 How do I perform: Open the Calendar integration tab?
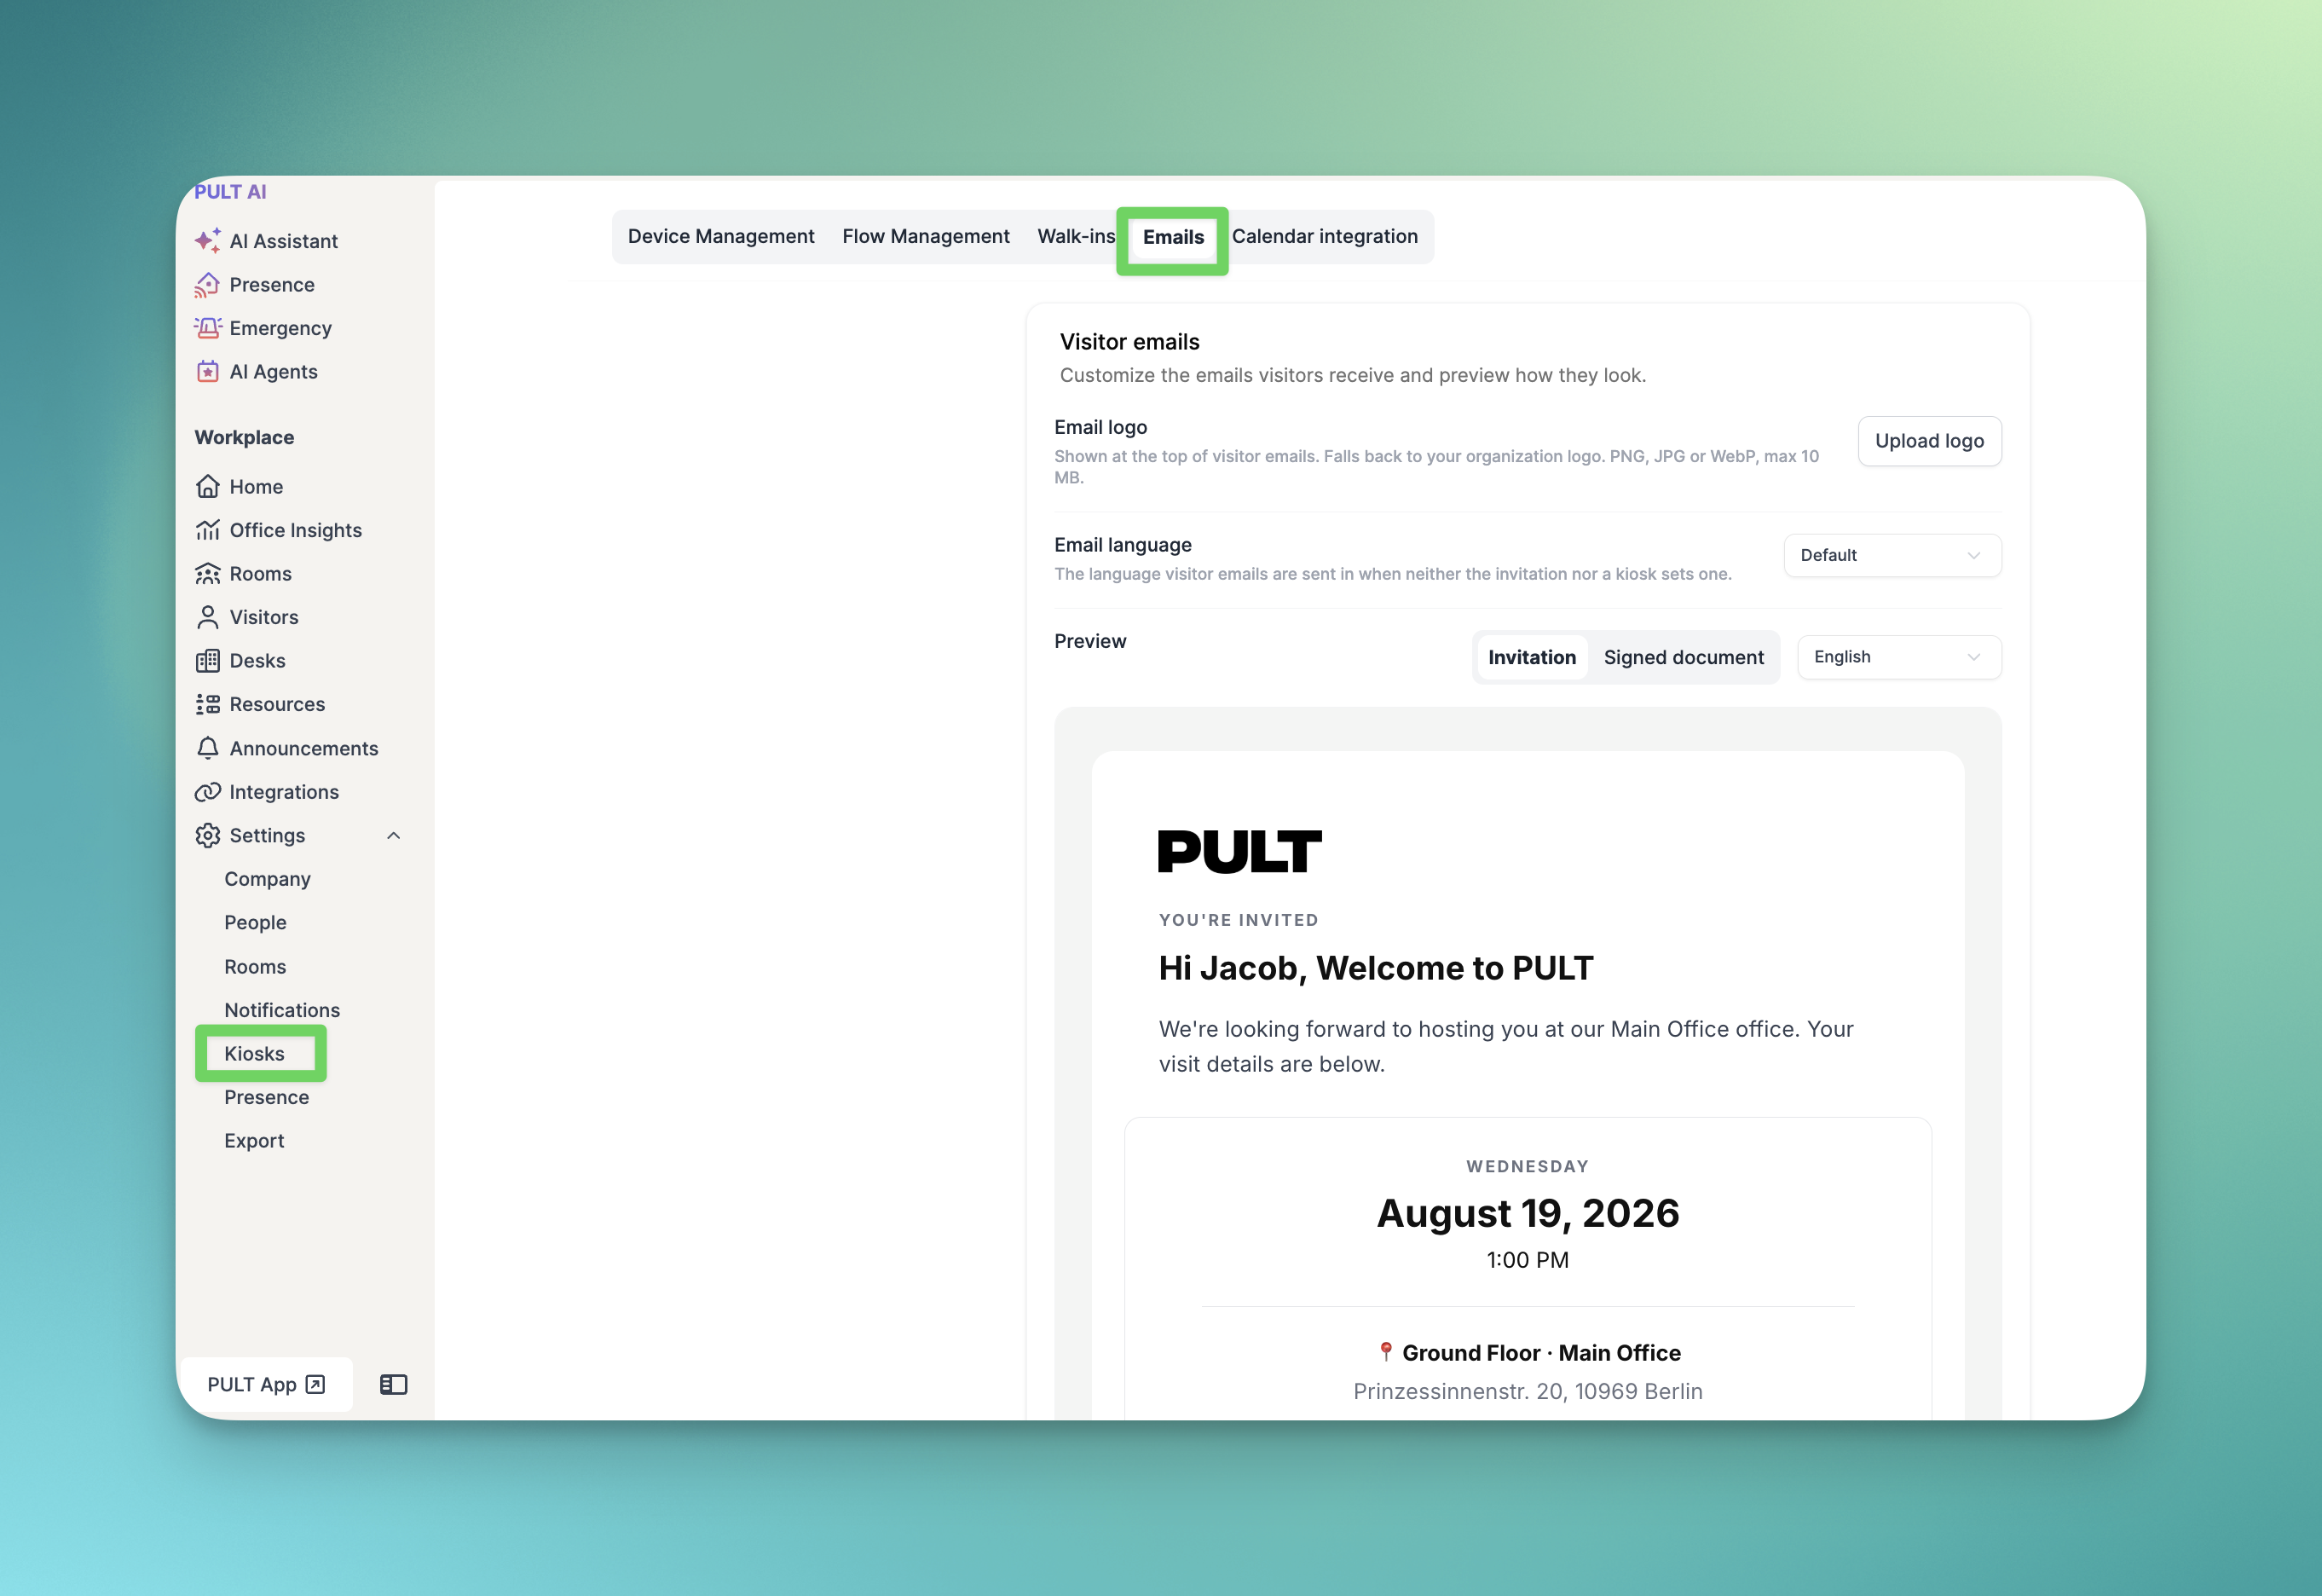click(1325, 236)
